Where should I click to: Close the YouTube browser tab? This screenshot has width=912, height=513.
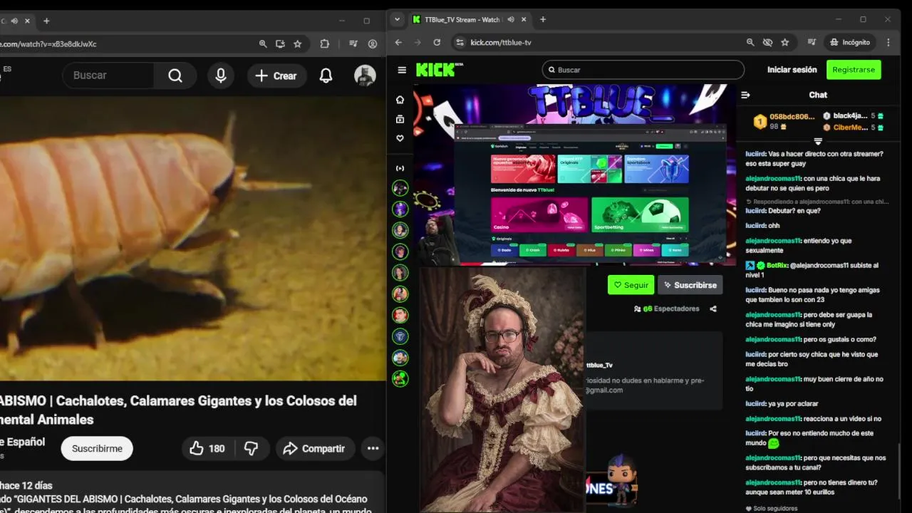tap(27, 21)
